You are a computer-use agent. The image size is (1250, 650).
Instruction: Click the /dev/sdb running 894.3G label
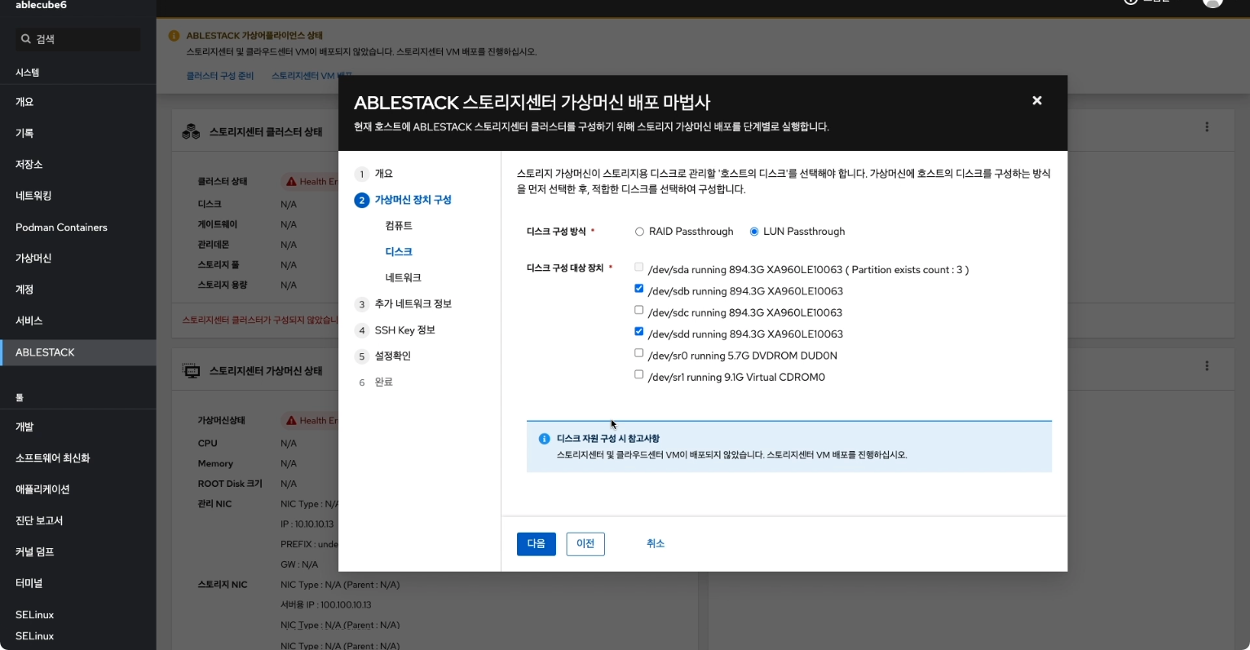pyautogui.click(x=745, y=291)
